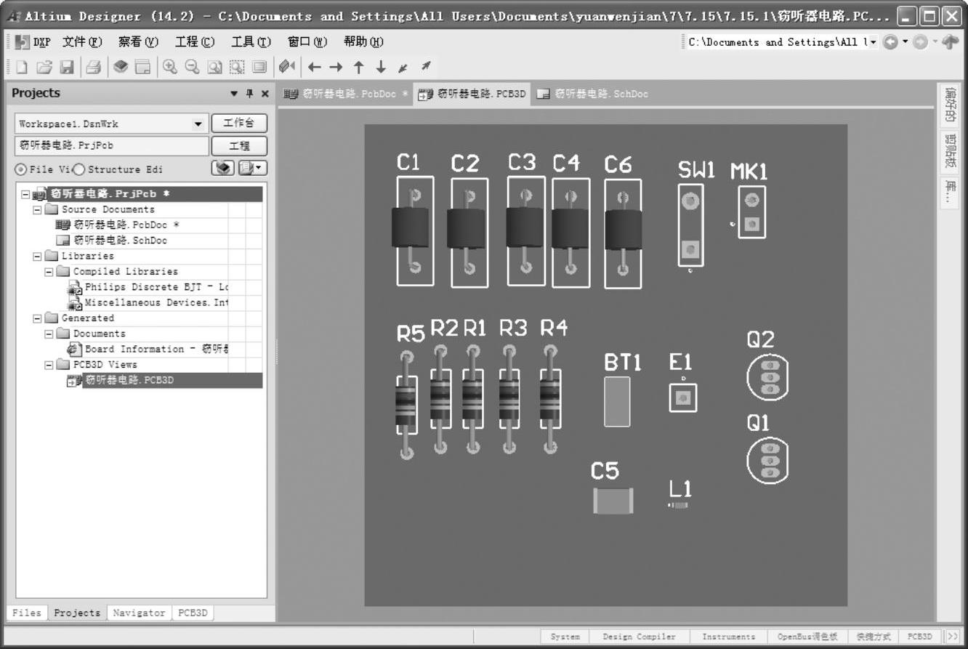Collapse the Generated folder
968x649 pixels.
(38, 318)
